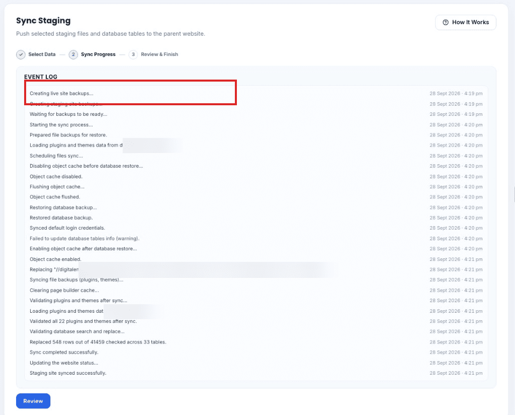
Task: Select the 'Object cache enabled.' entry
Action: [55, 259]
